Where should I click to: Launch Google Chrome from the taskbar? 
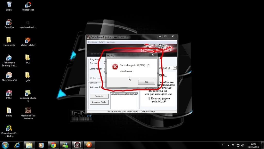pyautogui.click(x=53, y=145)
